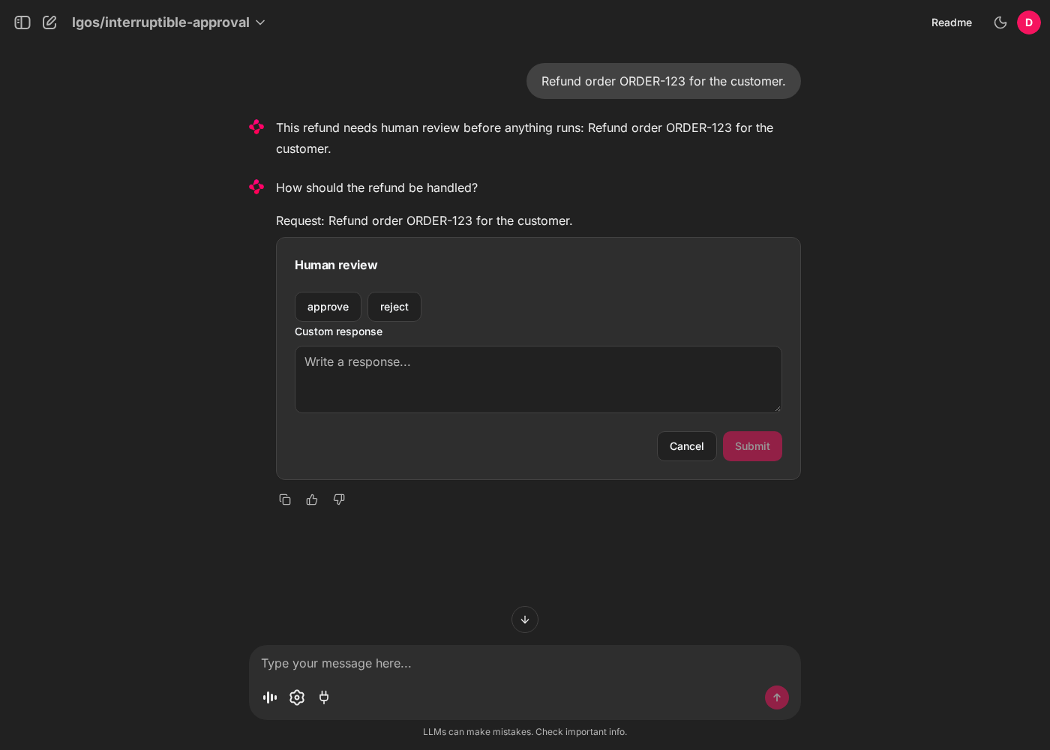Open user profile avatar D
The height and width of the screenshot is (750, 1050).
[x=1029, y=22]
